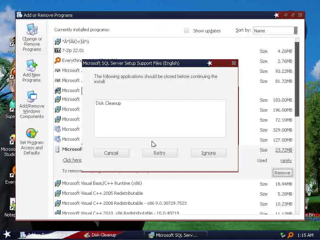Click the Everything search tray icon
The height and width of the screenshot is (240, 320).
coord(290,235)
